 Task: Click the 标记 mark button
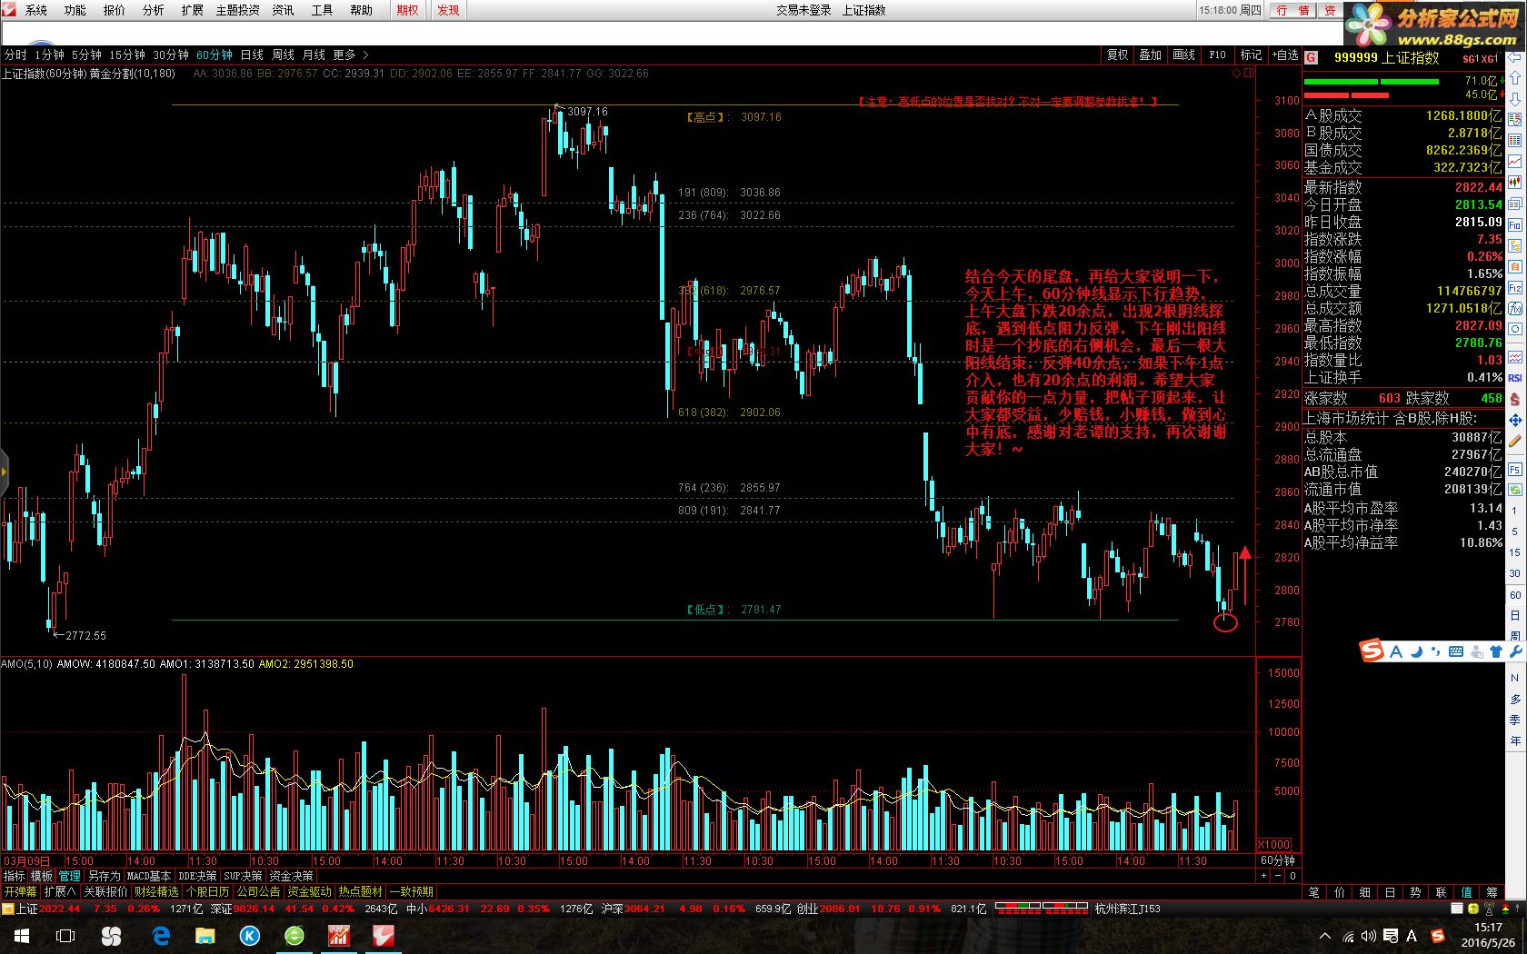[x=1252, y=55]
